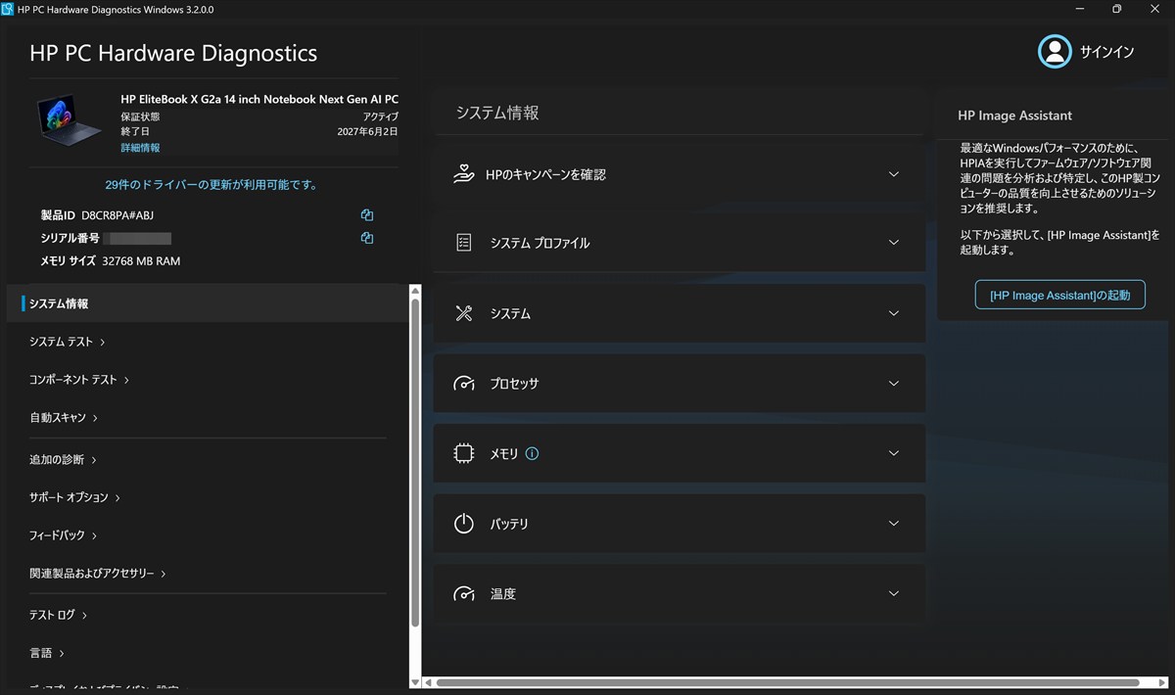
Task: Click the System Profile checklist icon
Action: coord(464,243)
